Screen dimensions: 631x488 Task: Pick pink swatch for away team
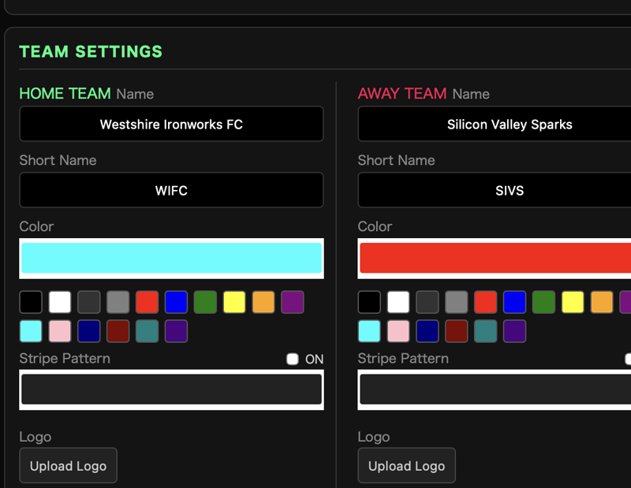(398, 331)
